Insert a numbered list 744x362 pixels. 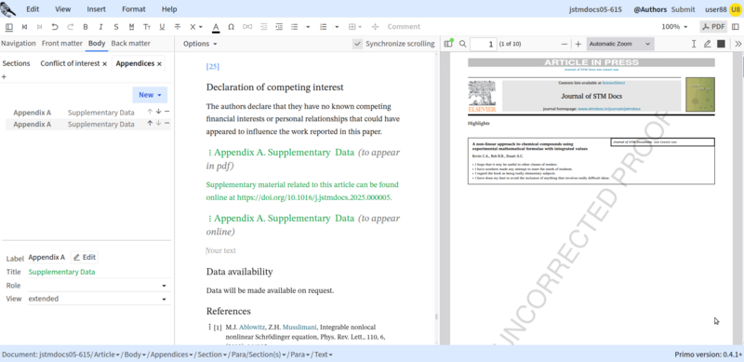point(324,27)
